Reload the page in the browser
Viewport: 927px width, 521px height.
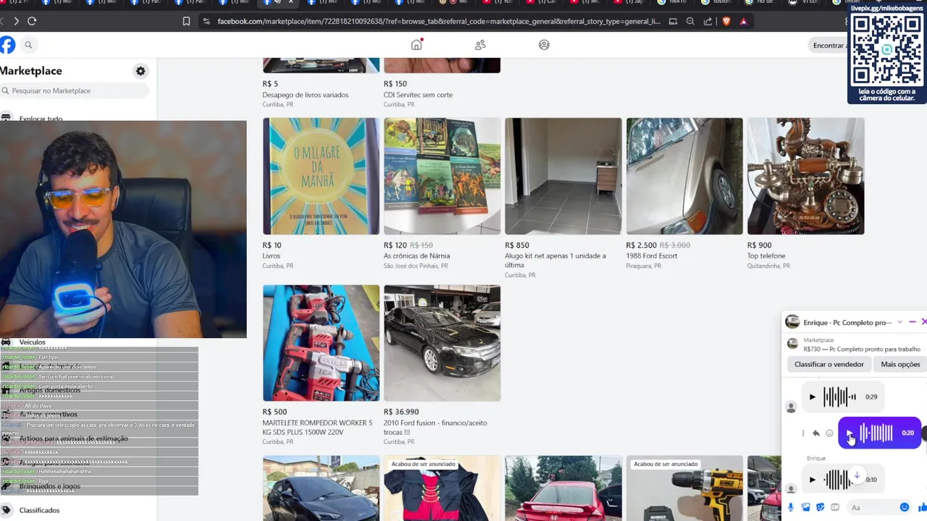coord(32,21)
